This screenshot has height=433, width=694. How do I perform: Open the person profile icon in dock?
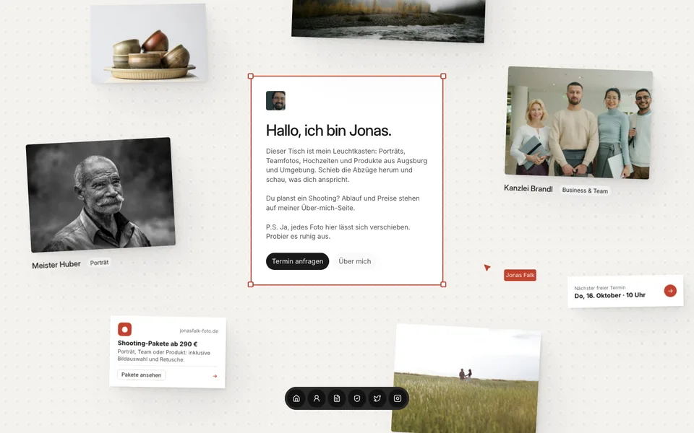(317, 398)
